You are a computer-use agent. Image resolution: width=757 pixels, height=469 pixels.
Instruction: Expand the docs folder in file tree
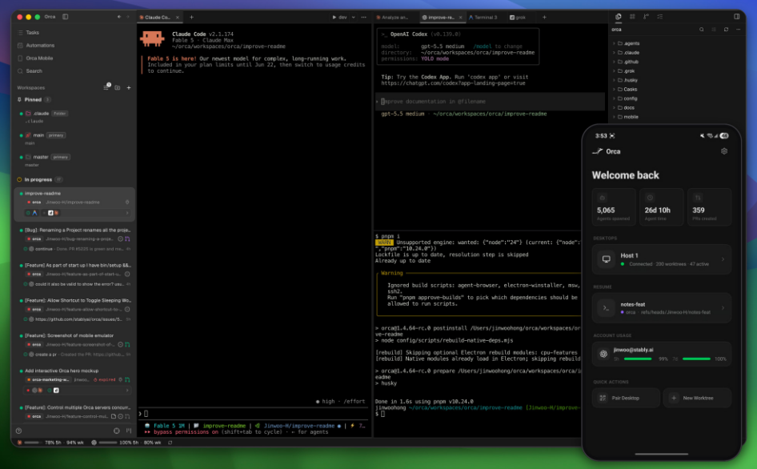coord(626,108)
